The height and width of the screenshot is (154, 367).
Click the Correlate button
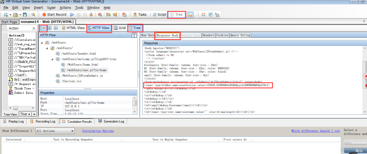(356, 143)
